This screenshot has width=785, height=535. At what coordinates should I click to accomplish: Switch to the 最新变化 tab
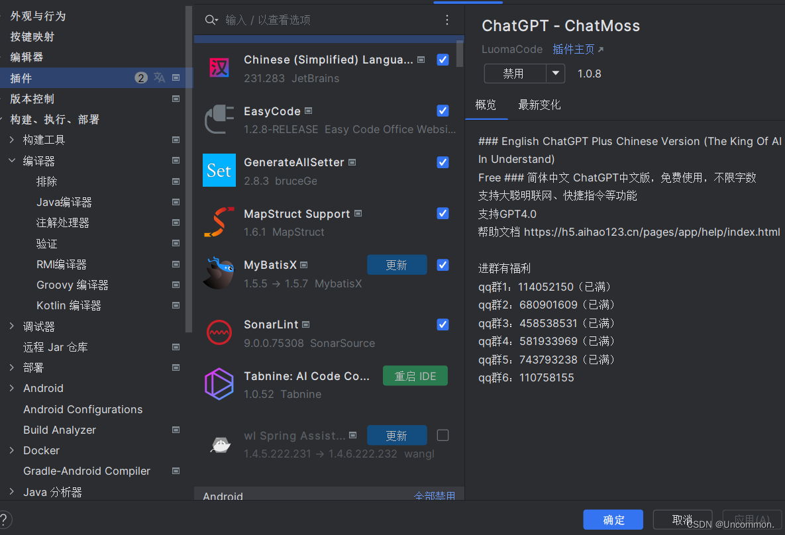click(539, 105)
